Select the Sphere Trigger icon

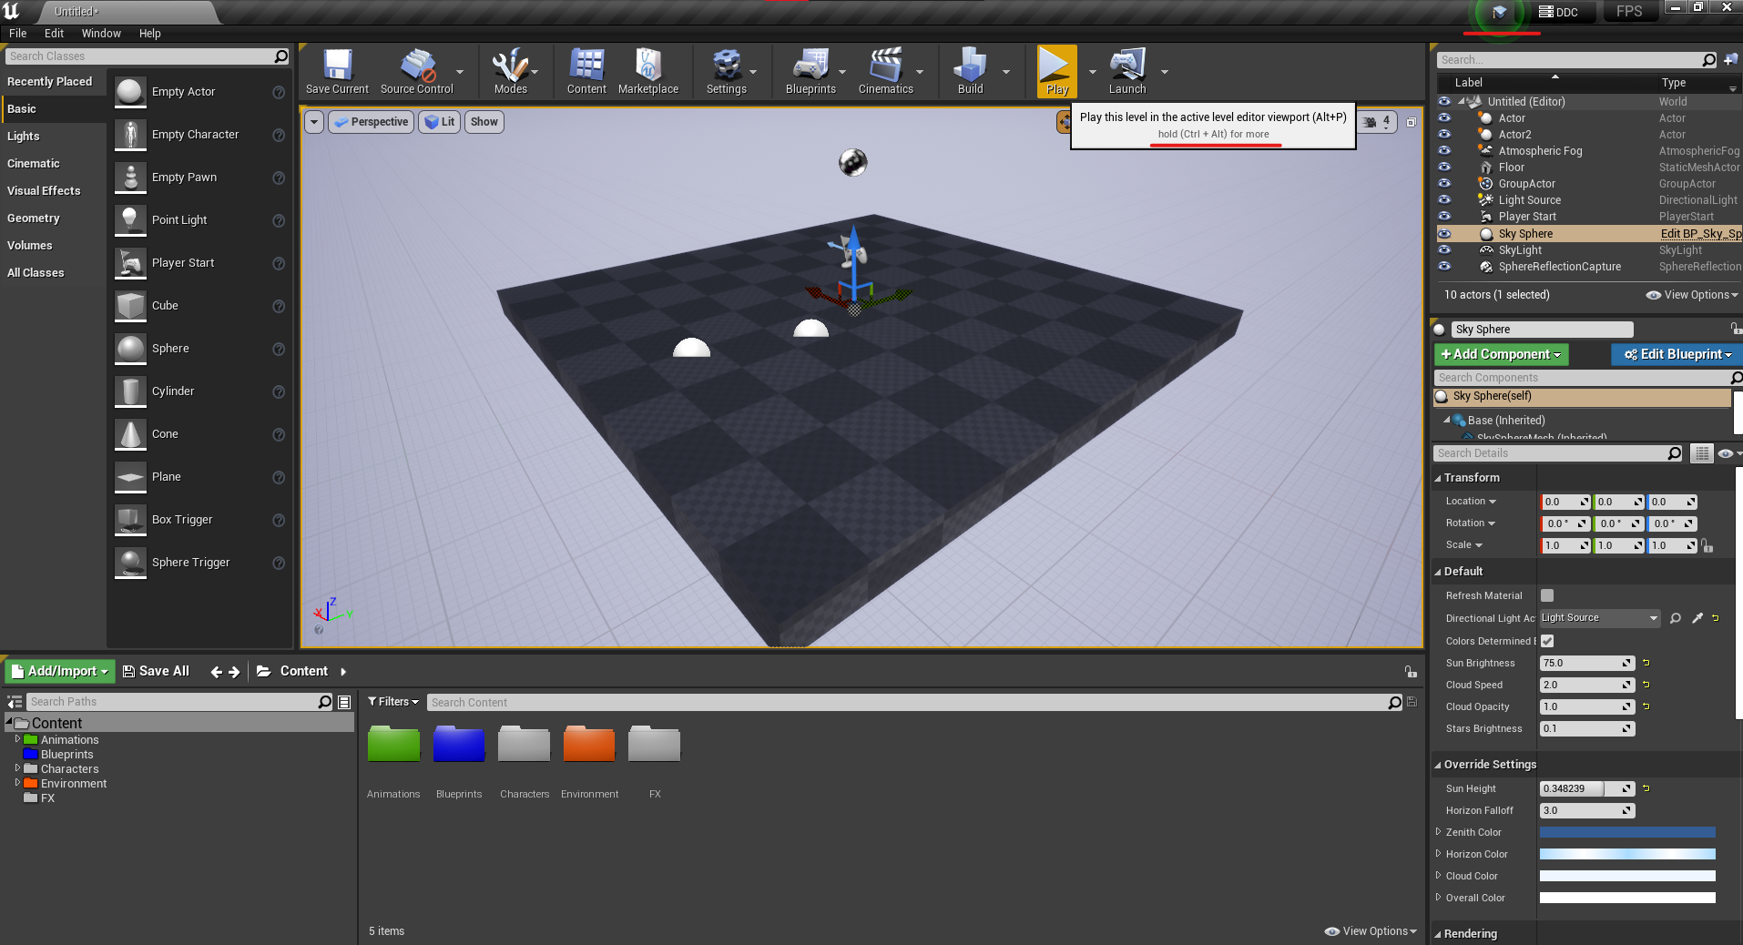pos(130,563)
